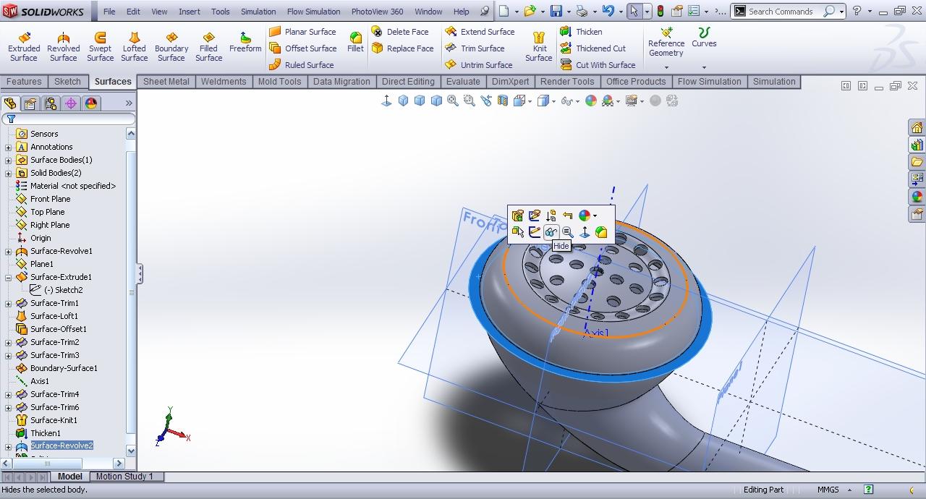Open the PropertyManager tab icon
Screen dimensions: 926x499
point(30,103)
